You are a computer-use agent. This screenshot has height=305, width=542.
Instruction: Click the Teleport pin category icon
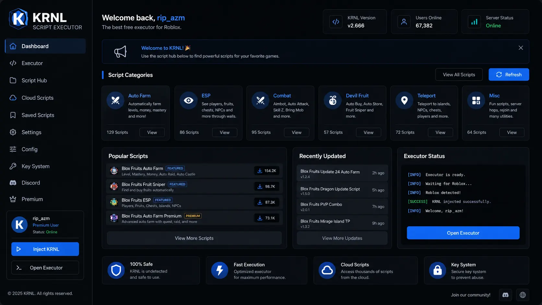[404, 100]
